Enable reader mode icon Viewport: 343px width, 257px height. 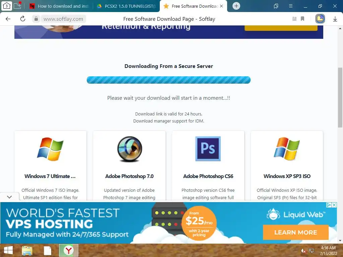pos(294,19)
